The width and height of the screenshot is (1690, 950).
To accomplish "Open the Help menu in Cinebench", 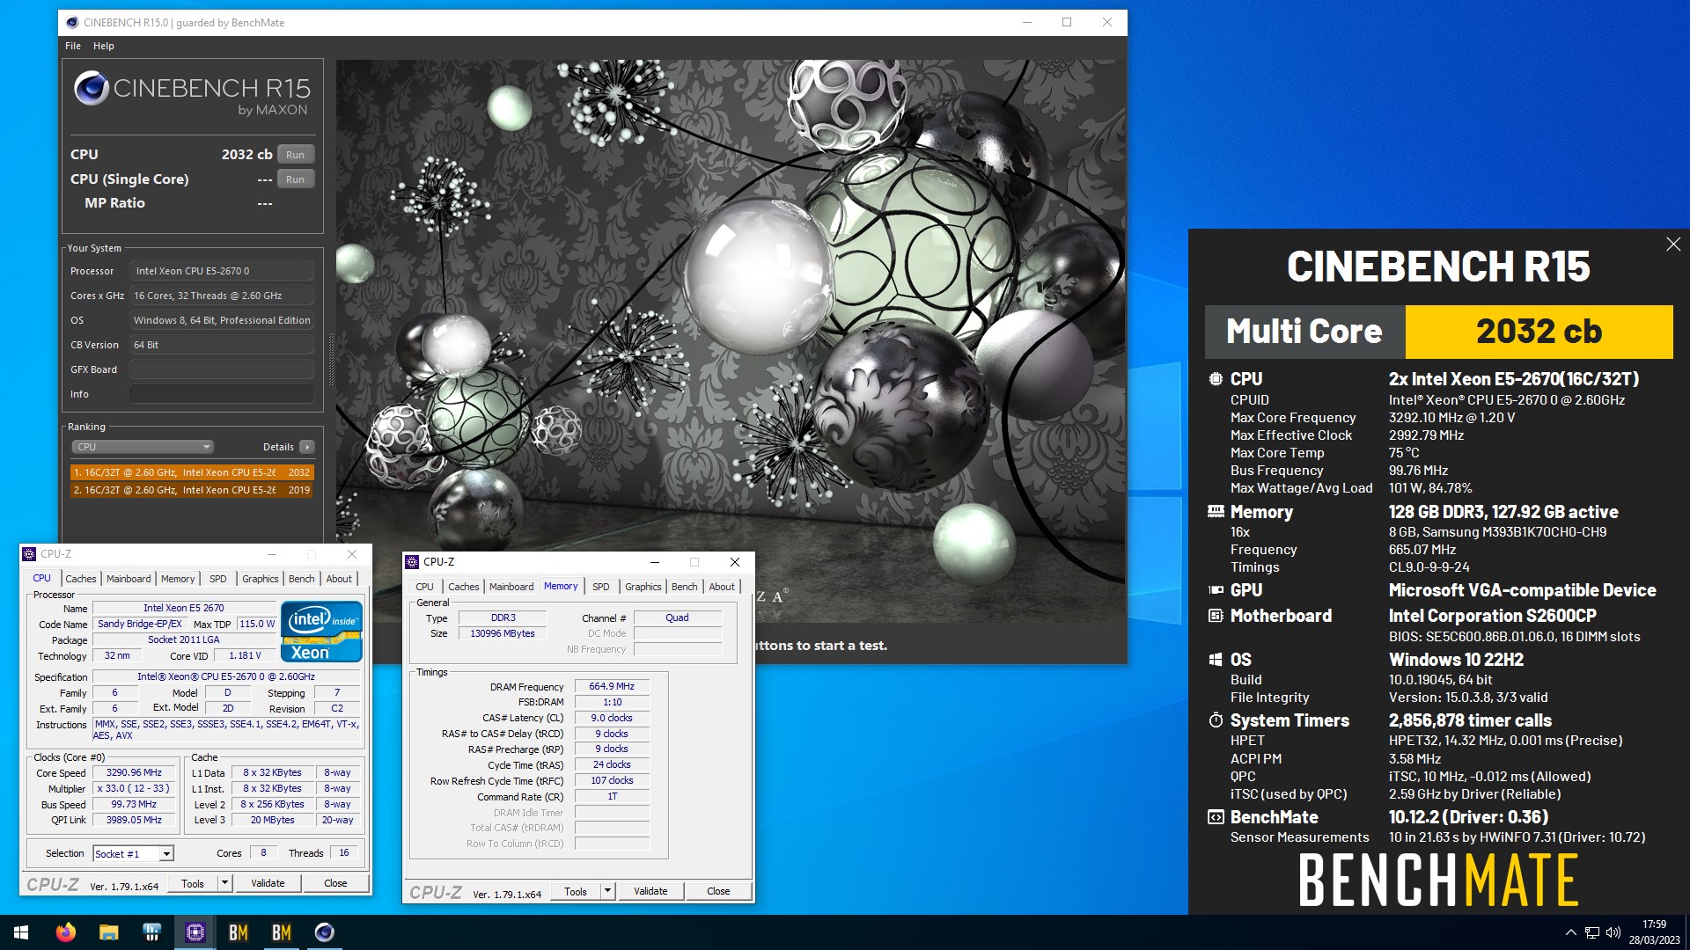I will click(104, 46).
